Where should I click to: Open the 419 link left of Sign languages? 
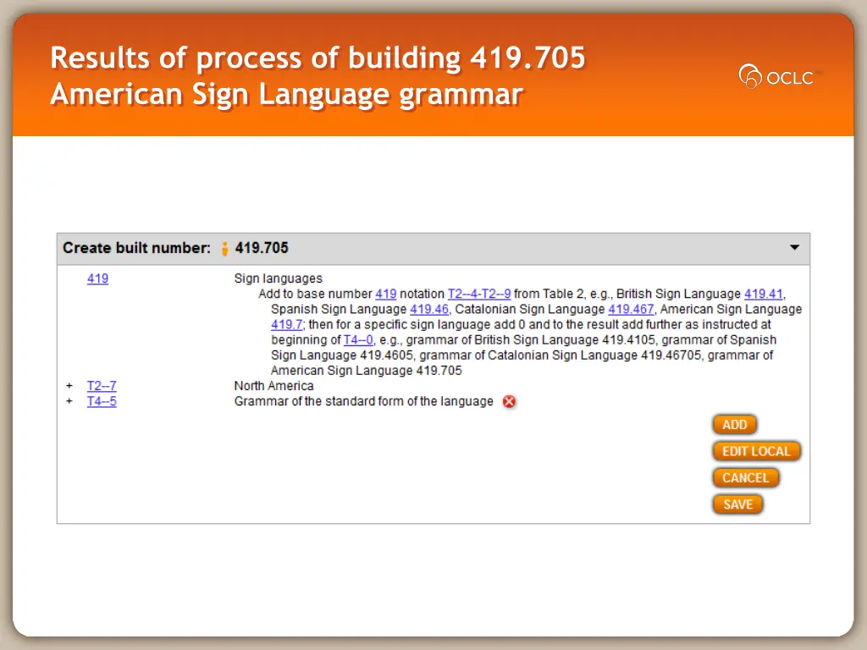tap(97, 278)
